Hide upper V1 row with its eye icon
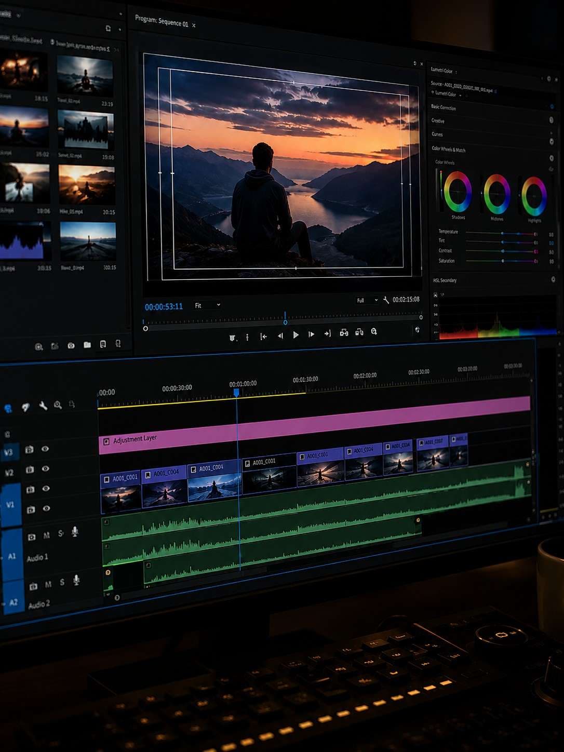Screen dimensions: 564x752 click(46, 489)
